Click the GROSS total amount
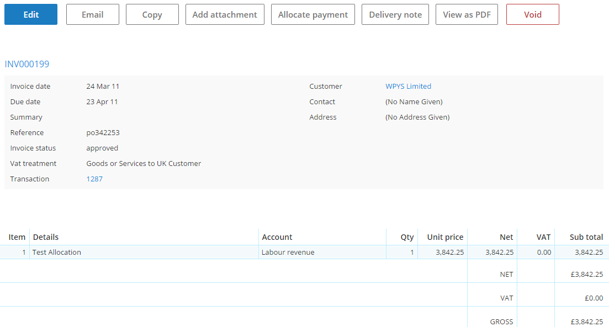 click(x=586, y=321)
